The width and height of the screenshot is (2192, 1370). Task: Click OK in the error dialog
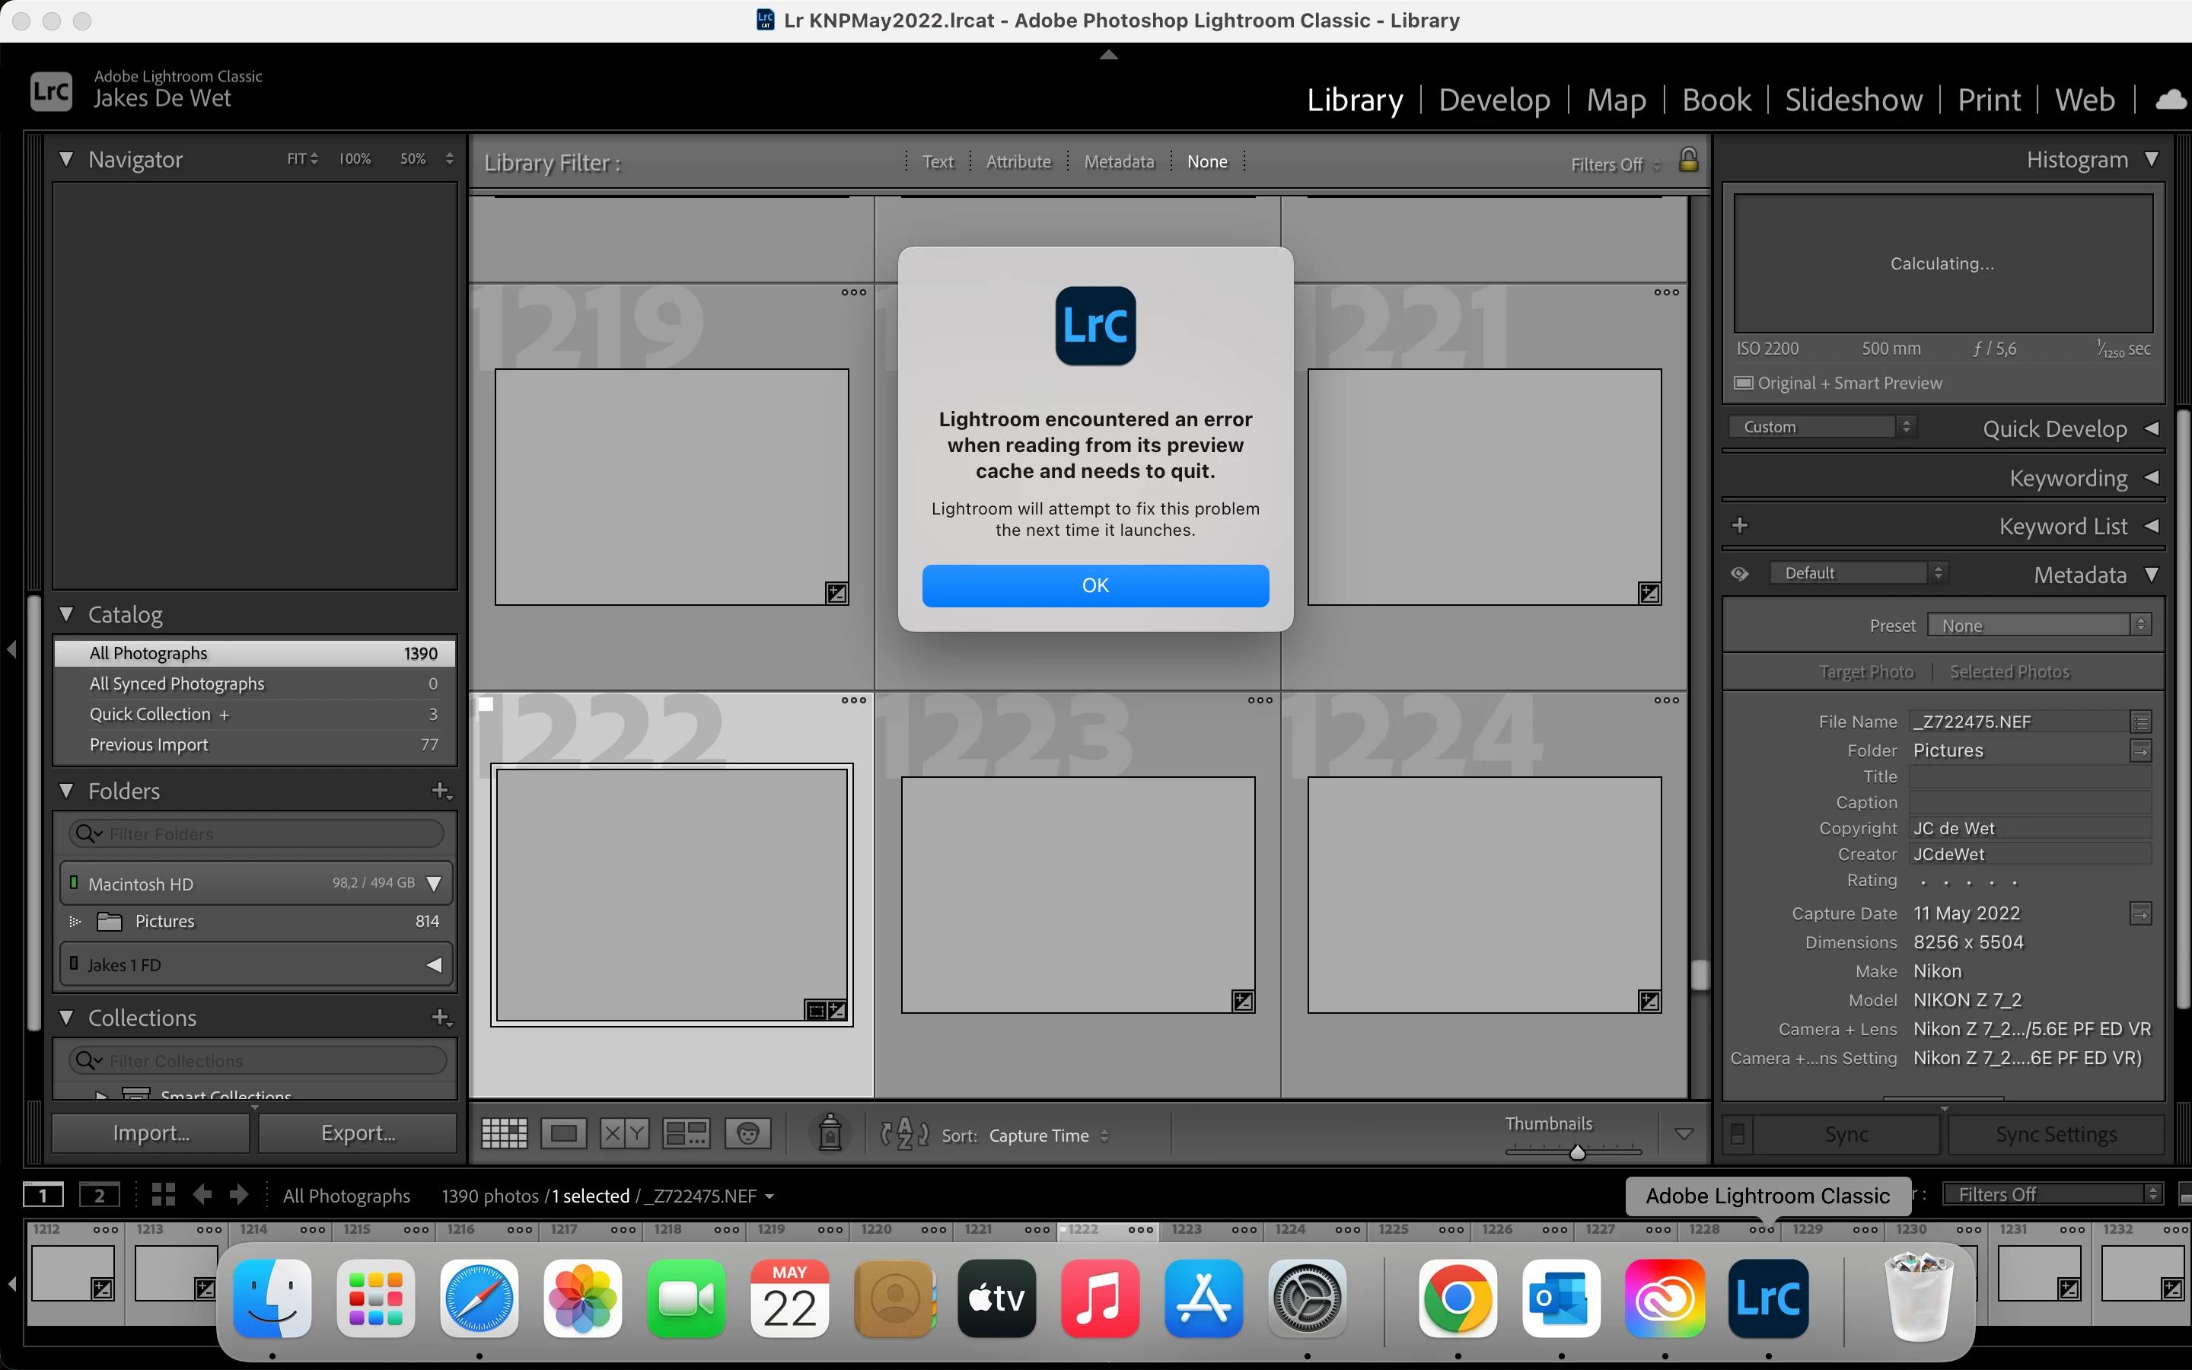1095,585
